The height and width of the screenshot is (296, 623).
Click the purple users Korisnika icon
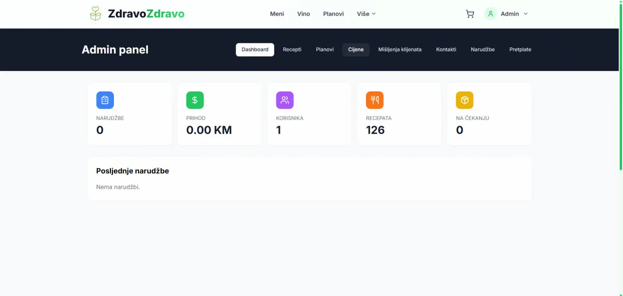[285, 100]
